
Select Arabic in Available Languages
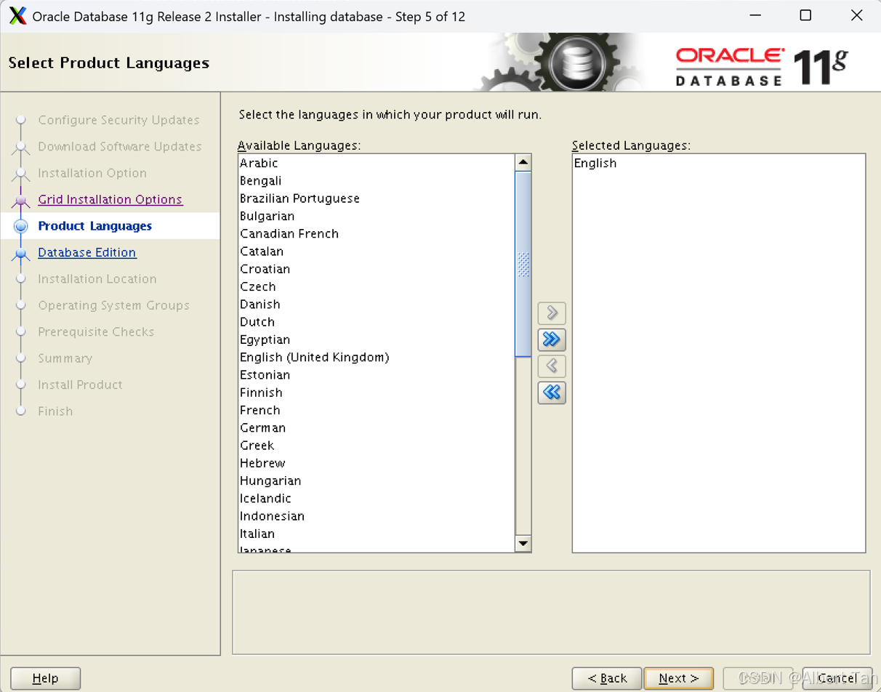tap(376, 163)
